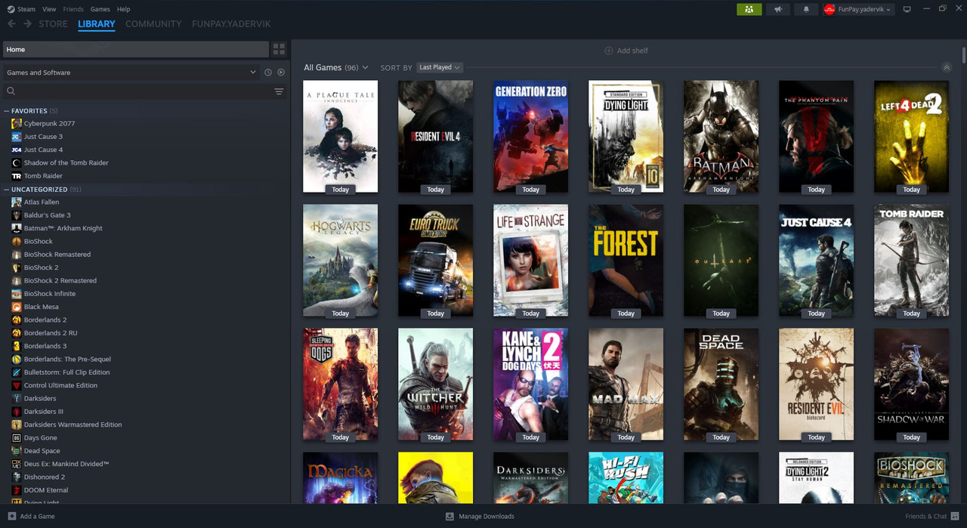Open Mad Max game cover
The height and width of the screenshot is (528, 967).
626,384
